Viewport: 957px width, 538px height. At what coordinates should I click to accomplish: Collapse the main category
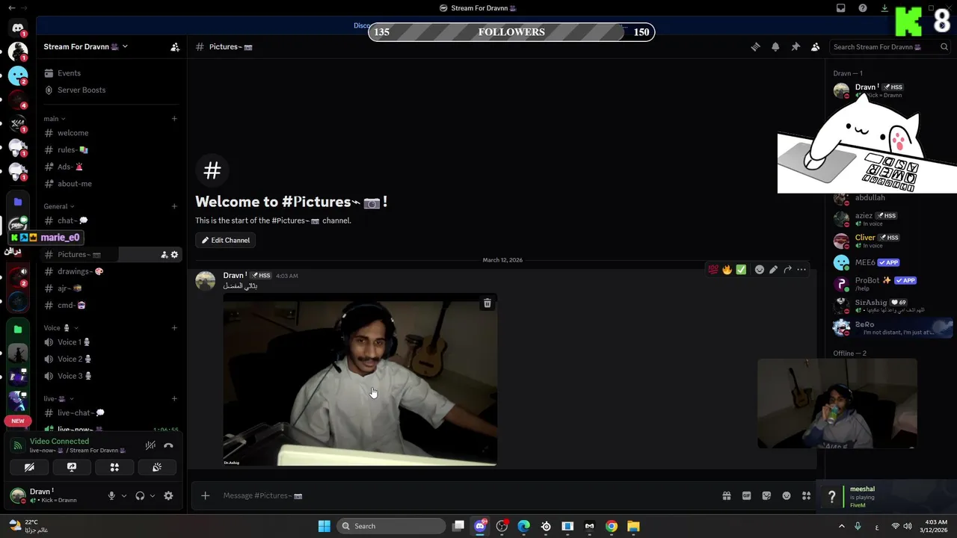[x=55, y=118]
